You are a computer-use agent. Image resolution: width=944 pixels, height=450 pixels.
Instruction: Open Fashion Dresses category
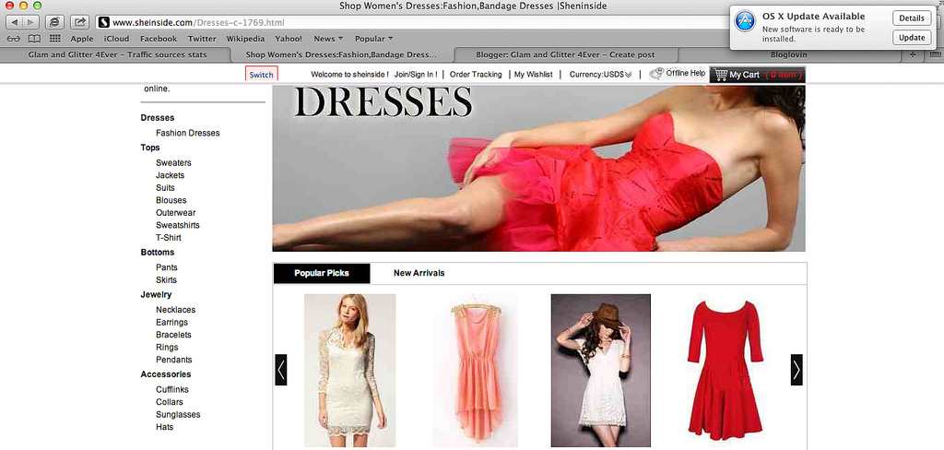188,133
